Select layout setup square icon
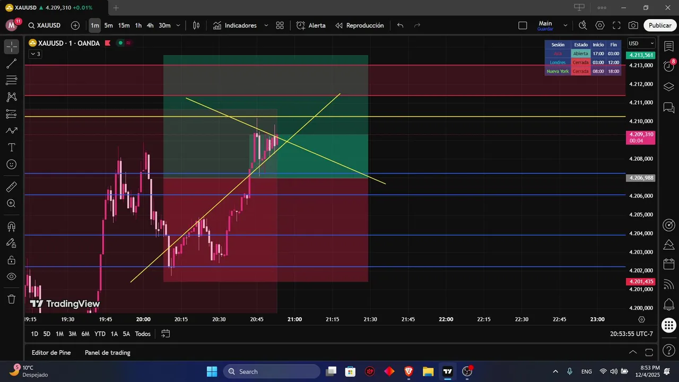Image resolution: width=679 pixels, height=382 pixels. [523, 25]
